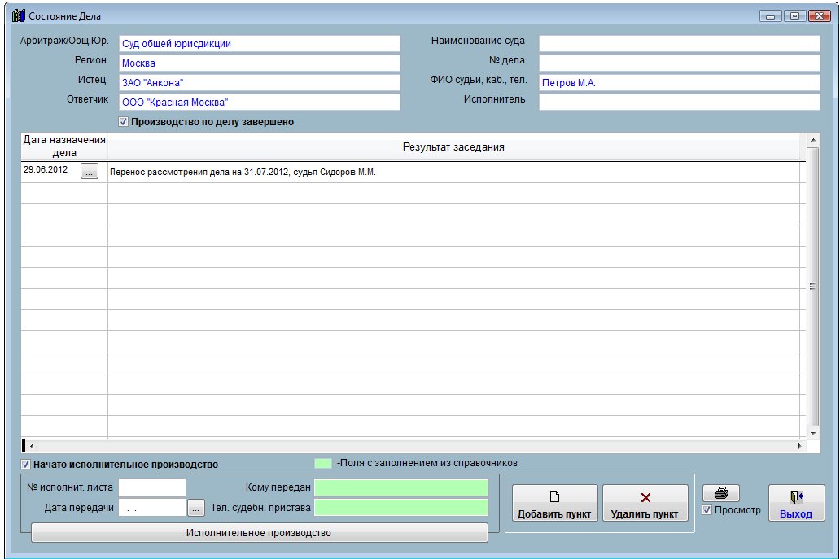
Task: Click the Дата назначения дела column header
Action: click(x=64, y=146)
